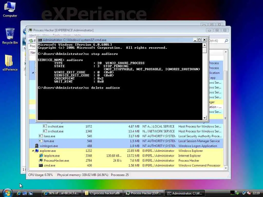The width and height of the screenshot is (263, 197).
Task: Click Switch between windows in Quick Launch
Action: tap(31, 193)
